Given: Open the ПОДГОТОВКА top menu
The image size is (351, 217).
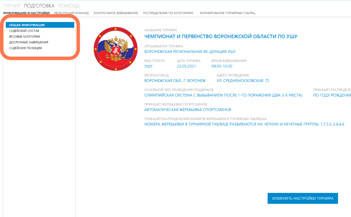Looking at the screenshot, I should pos(39,6).
